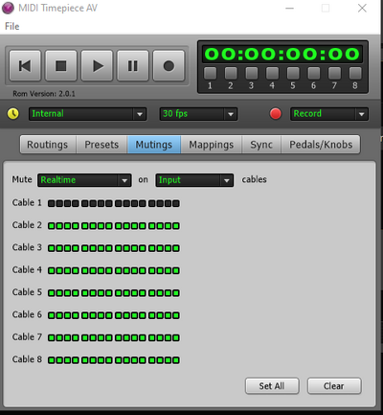
Task: Toggle last mute square in Cable 7 row
Action: (176, 337)
